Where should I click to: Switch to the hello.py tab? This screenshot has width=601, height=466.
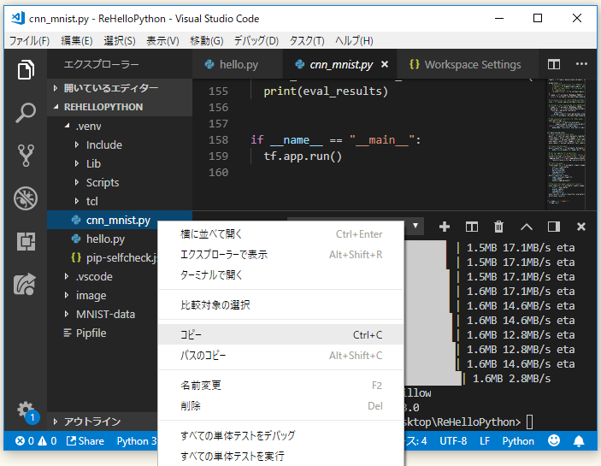(x=238, y=64)
